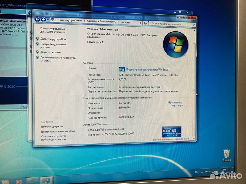Open the media player taskbar icon

coord(18,182)
